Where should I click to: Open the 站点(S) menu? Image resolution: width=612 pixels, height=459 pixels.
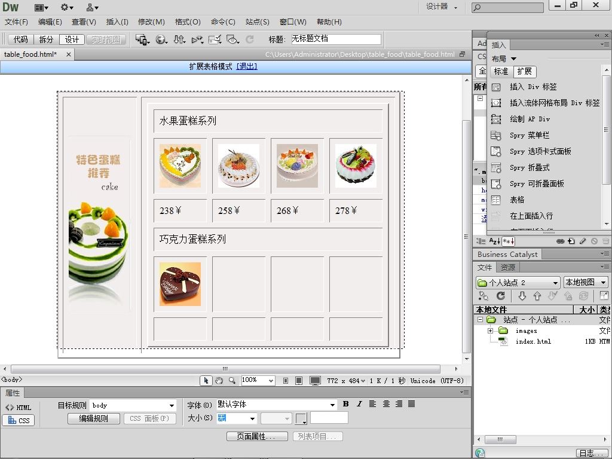(257, 22)
